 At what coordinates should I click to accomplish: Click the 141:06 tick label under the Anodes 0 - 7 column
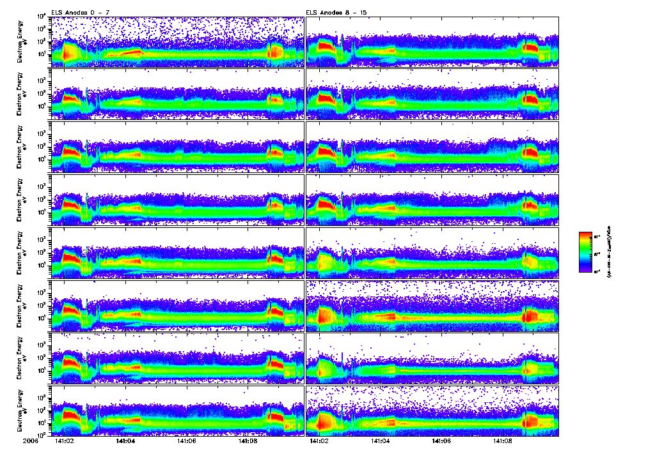(187, 441)
